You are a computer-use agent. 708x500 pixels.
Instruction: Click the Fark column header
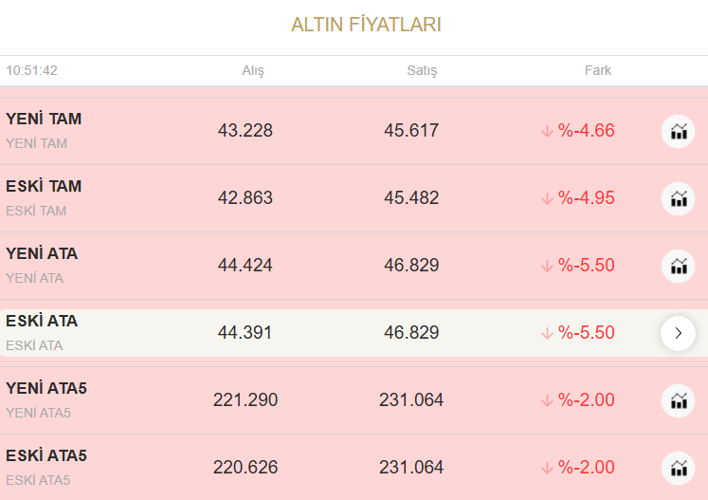coord(597,70)
